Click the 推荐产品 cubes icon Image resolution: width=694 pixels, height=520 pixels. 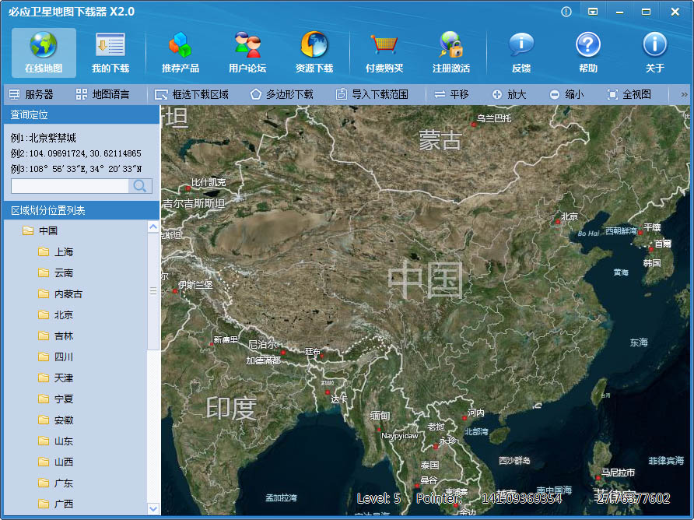[x=180, y=45]
